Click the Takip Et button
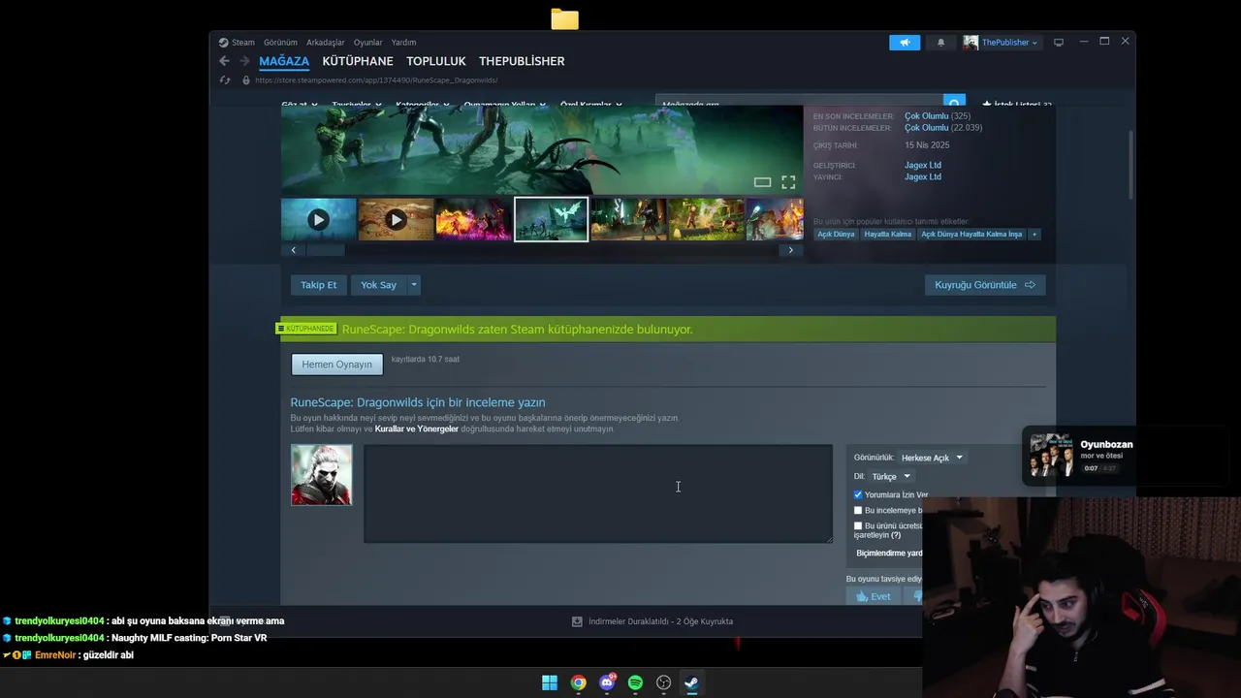Viewport: 1241px width, 698px height. pyautogui.click(x=318, y=285)
